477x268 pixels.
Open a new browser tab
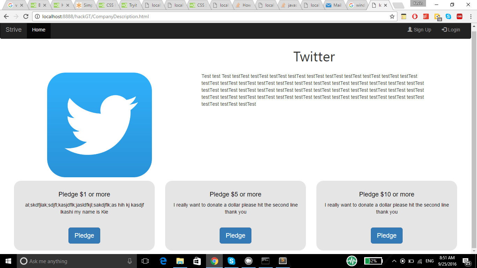pos(398,5)
